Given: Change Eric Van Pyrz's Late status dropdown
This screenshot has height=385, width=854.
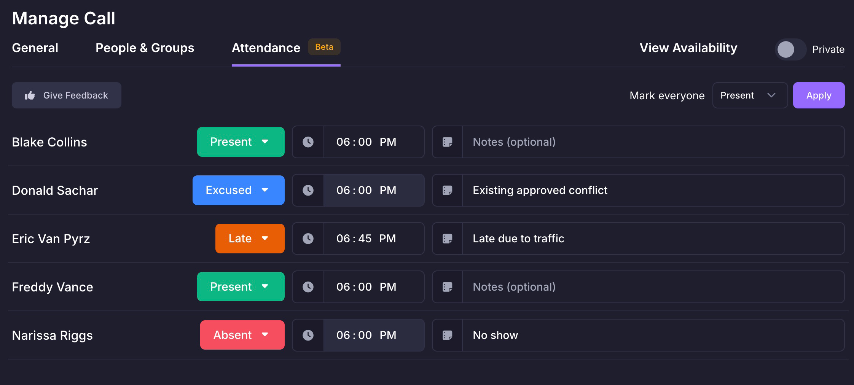Looking at the screenshot, I should pyautogui.click(x=250, y=239).
